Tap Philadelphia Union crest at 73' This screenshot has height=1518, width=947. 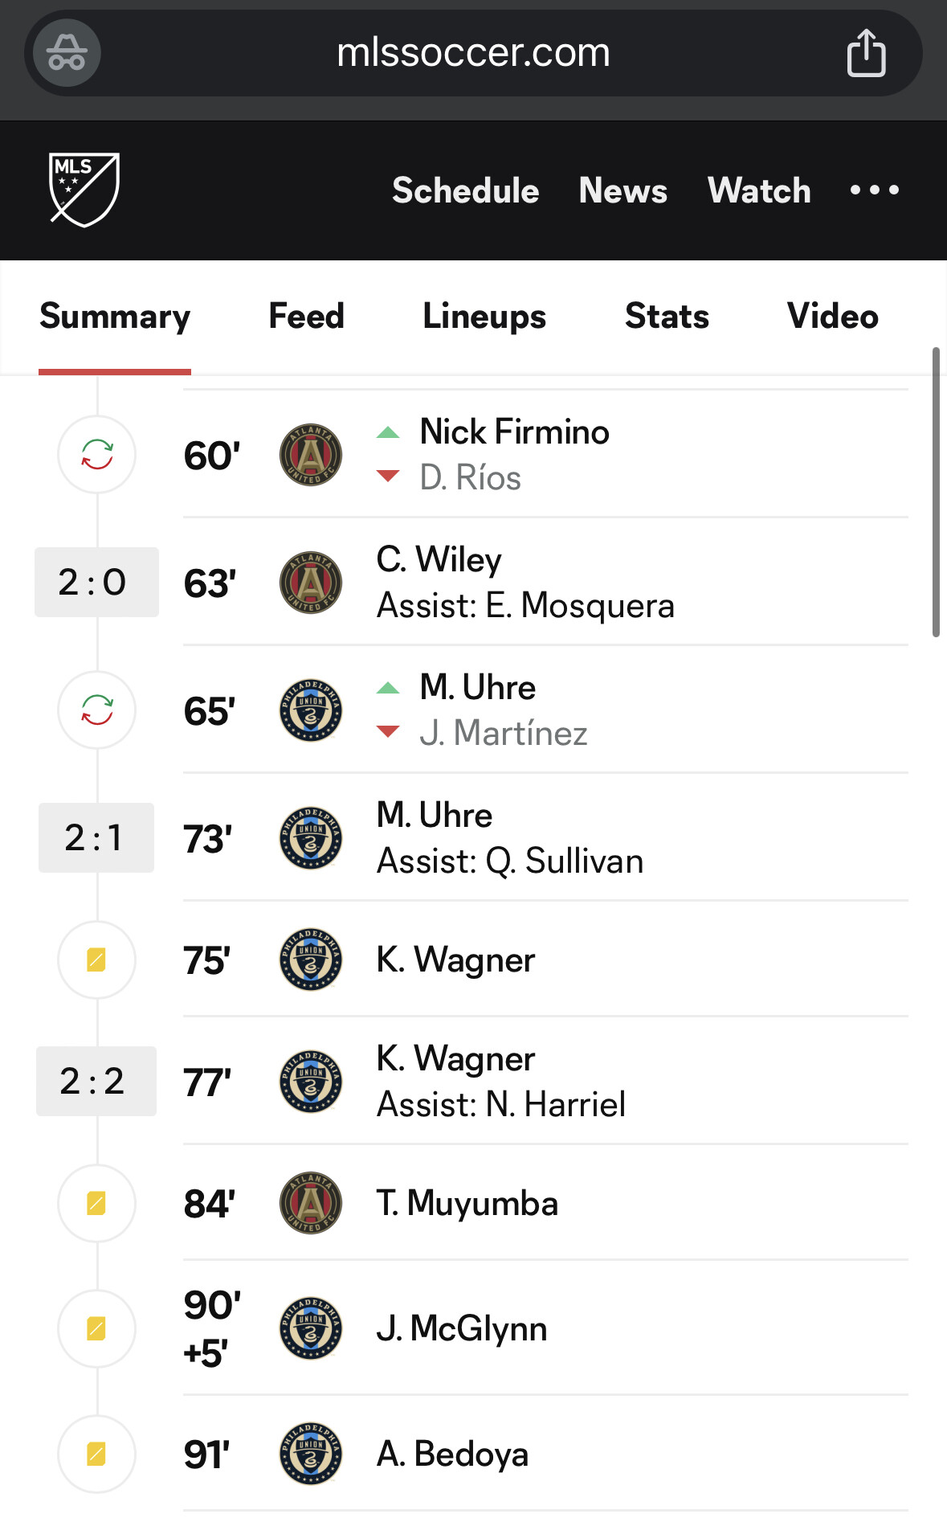coord(311,838)
